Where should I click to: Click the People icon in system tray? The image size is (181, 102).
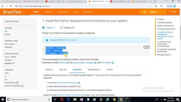157,99
